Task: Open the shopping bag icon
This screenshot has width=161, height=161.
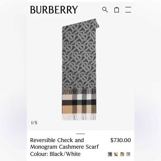Action: [117, 10]
